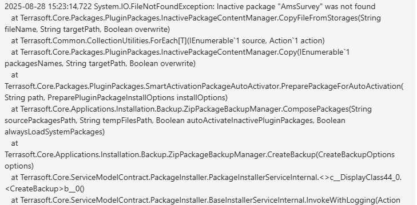Click the CollectionUtilities.ForEach[T] line
The width and height of the screenshot is (417, 205).
tap(168, 41)
